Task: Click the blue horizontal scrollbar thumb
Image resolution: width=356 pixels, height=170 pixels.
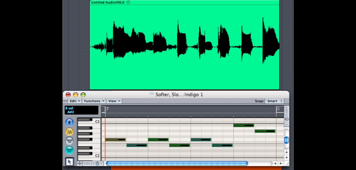Action: (x=177, y=164)
